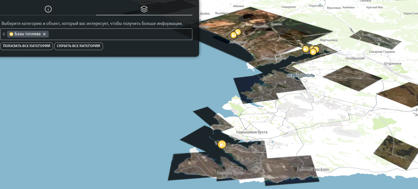Switch to the layers tab icon
The image size is (418, 189).
click(x=144, y=9)
